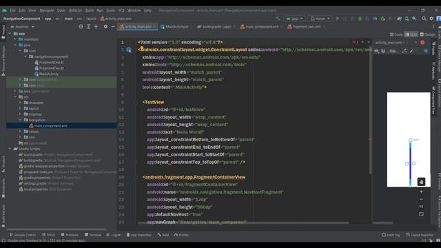Click the phone layout preview canvas
Viewport: 441px width, 248px height.
pos(409,139)
